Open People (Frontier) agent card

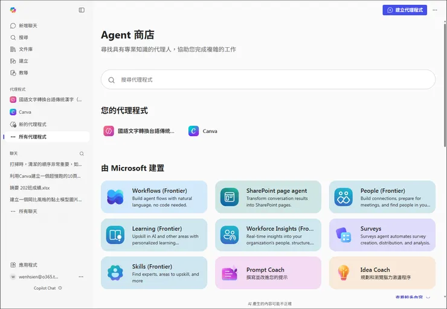click(382, 197)
